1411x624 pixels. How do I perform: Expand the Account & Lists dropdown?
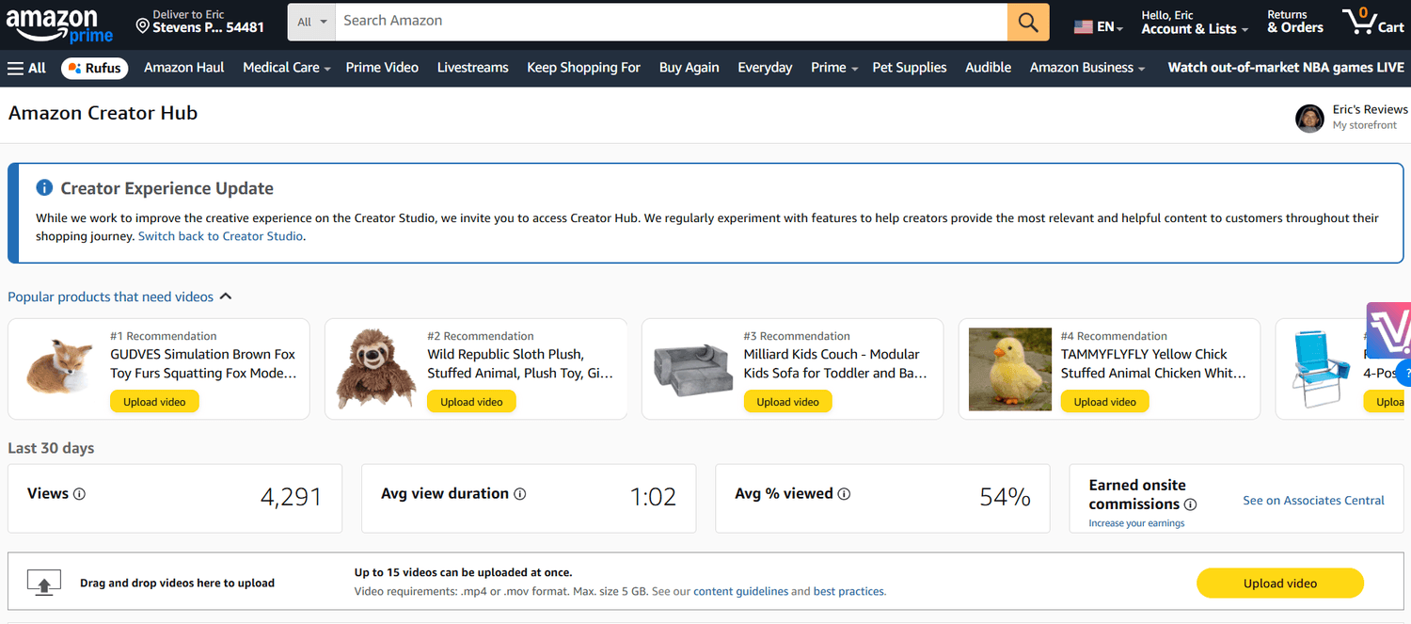[x=1195, y=28]
